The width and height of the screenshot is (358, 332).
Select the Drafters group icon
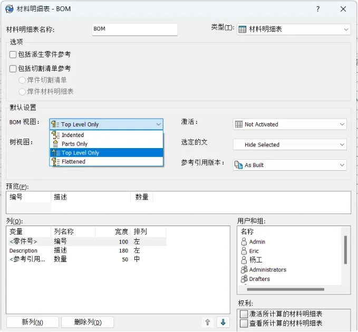[244, 279]
